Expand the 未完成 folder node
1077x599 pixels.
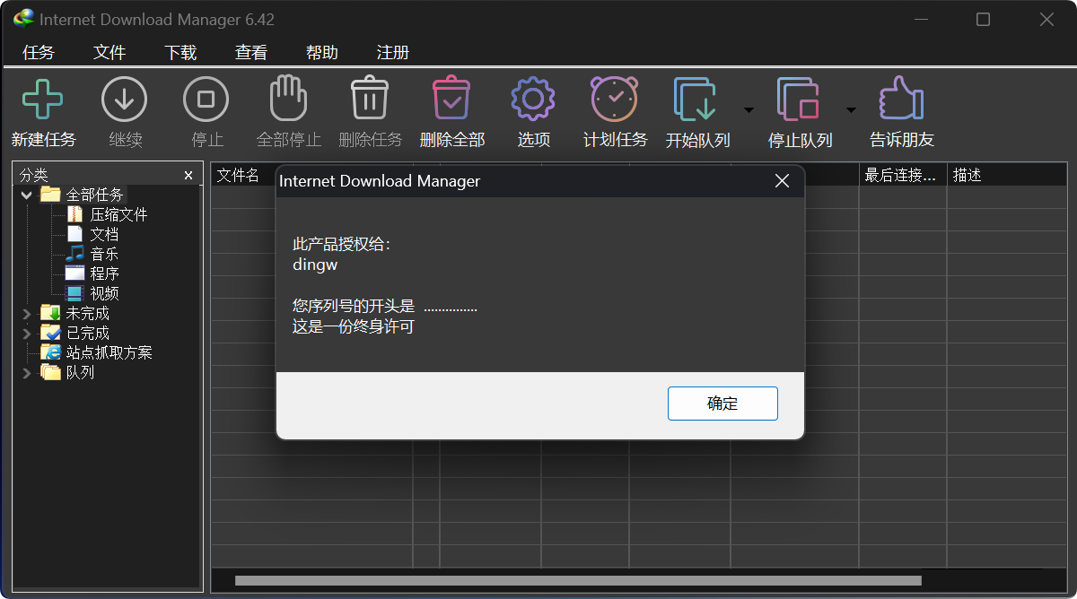point(26,313)
